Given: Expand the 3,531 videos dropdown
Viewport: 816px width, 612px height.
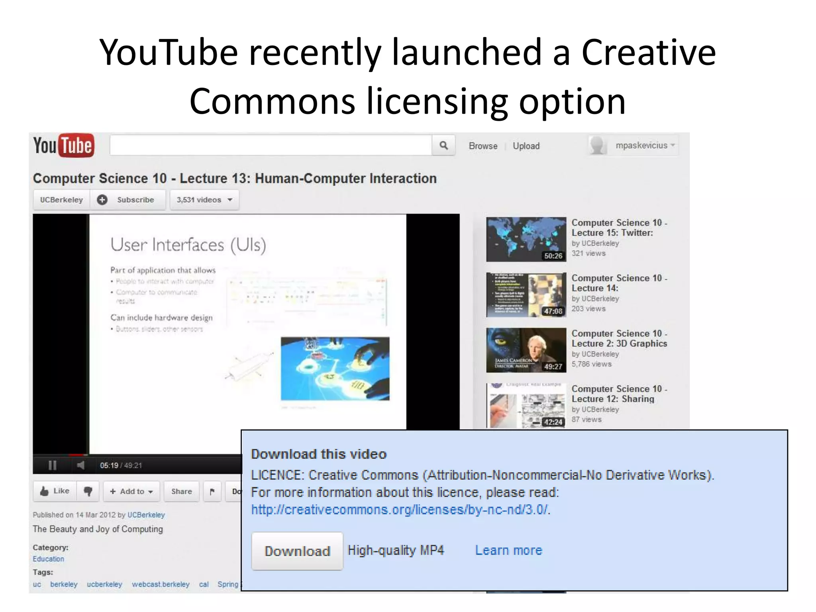Looking at the screenshot, I should tap(204, 200).
